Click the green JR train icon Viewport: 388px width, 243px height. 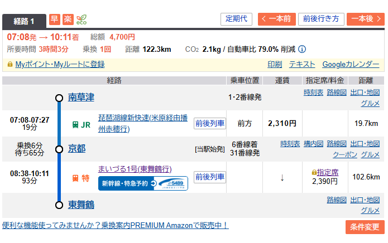click(75, 125)
